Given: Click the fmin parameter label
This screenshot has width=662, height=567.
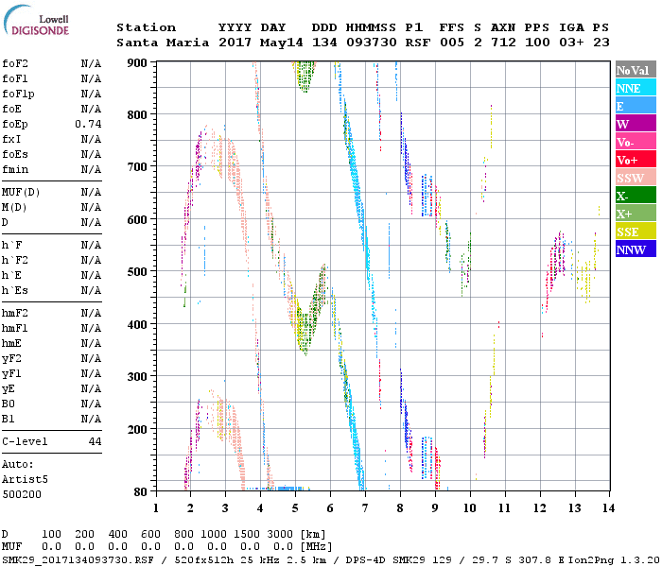Looking at the screenshot, I should point(15,170).
